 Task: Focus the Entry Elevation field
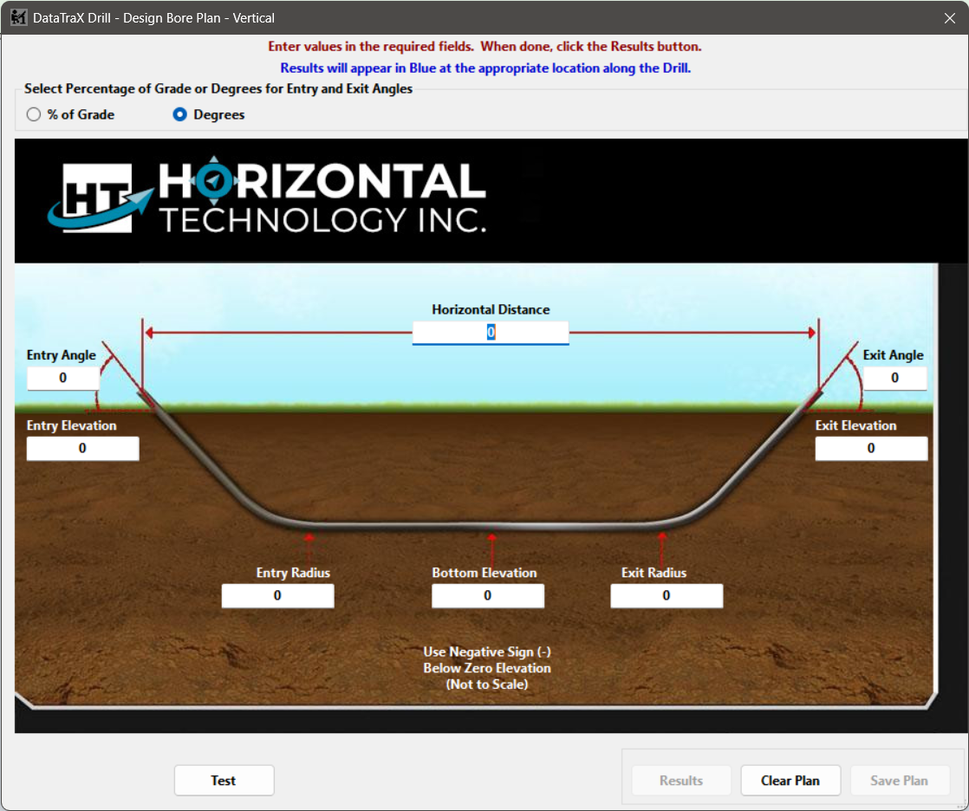coord(82,449)
